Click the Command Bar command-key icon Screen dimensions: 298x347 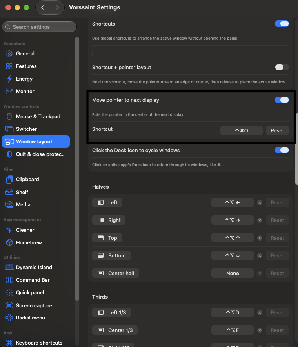coord(9,280)
